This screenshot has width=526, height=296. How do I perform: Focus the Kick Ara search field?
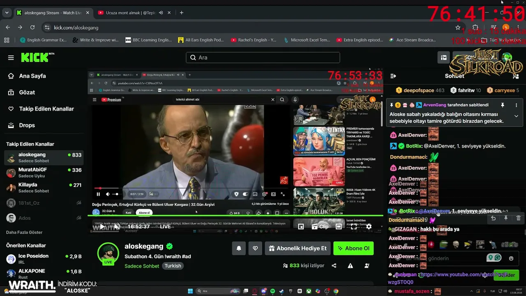263,58
